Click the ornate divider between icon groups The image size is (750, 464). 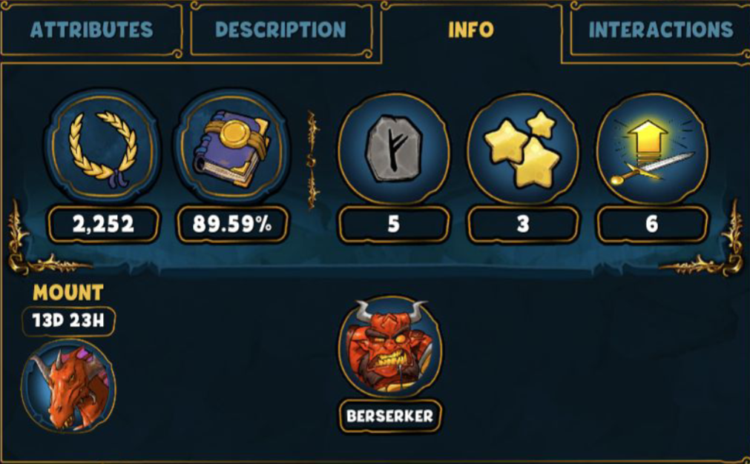[312, 160]
